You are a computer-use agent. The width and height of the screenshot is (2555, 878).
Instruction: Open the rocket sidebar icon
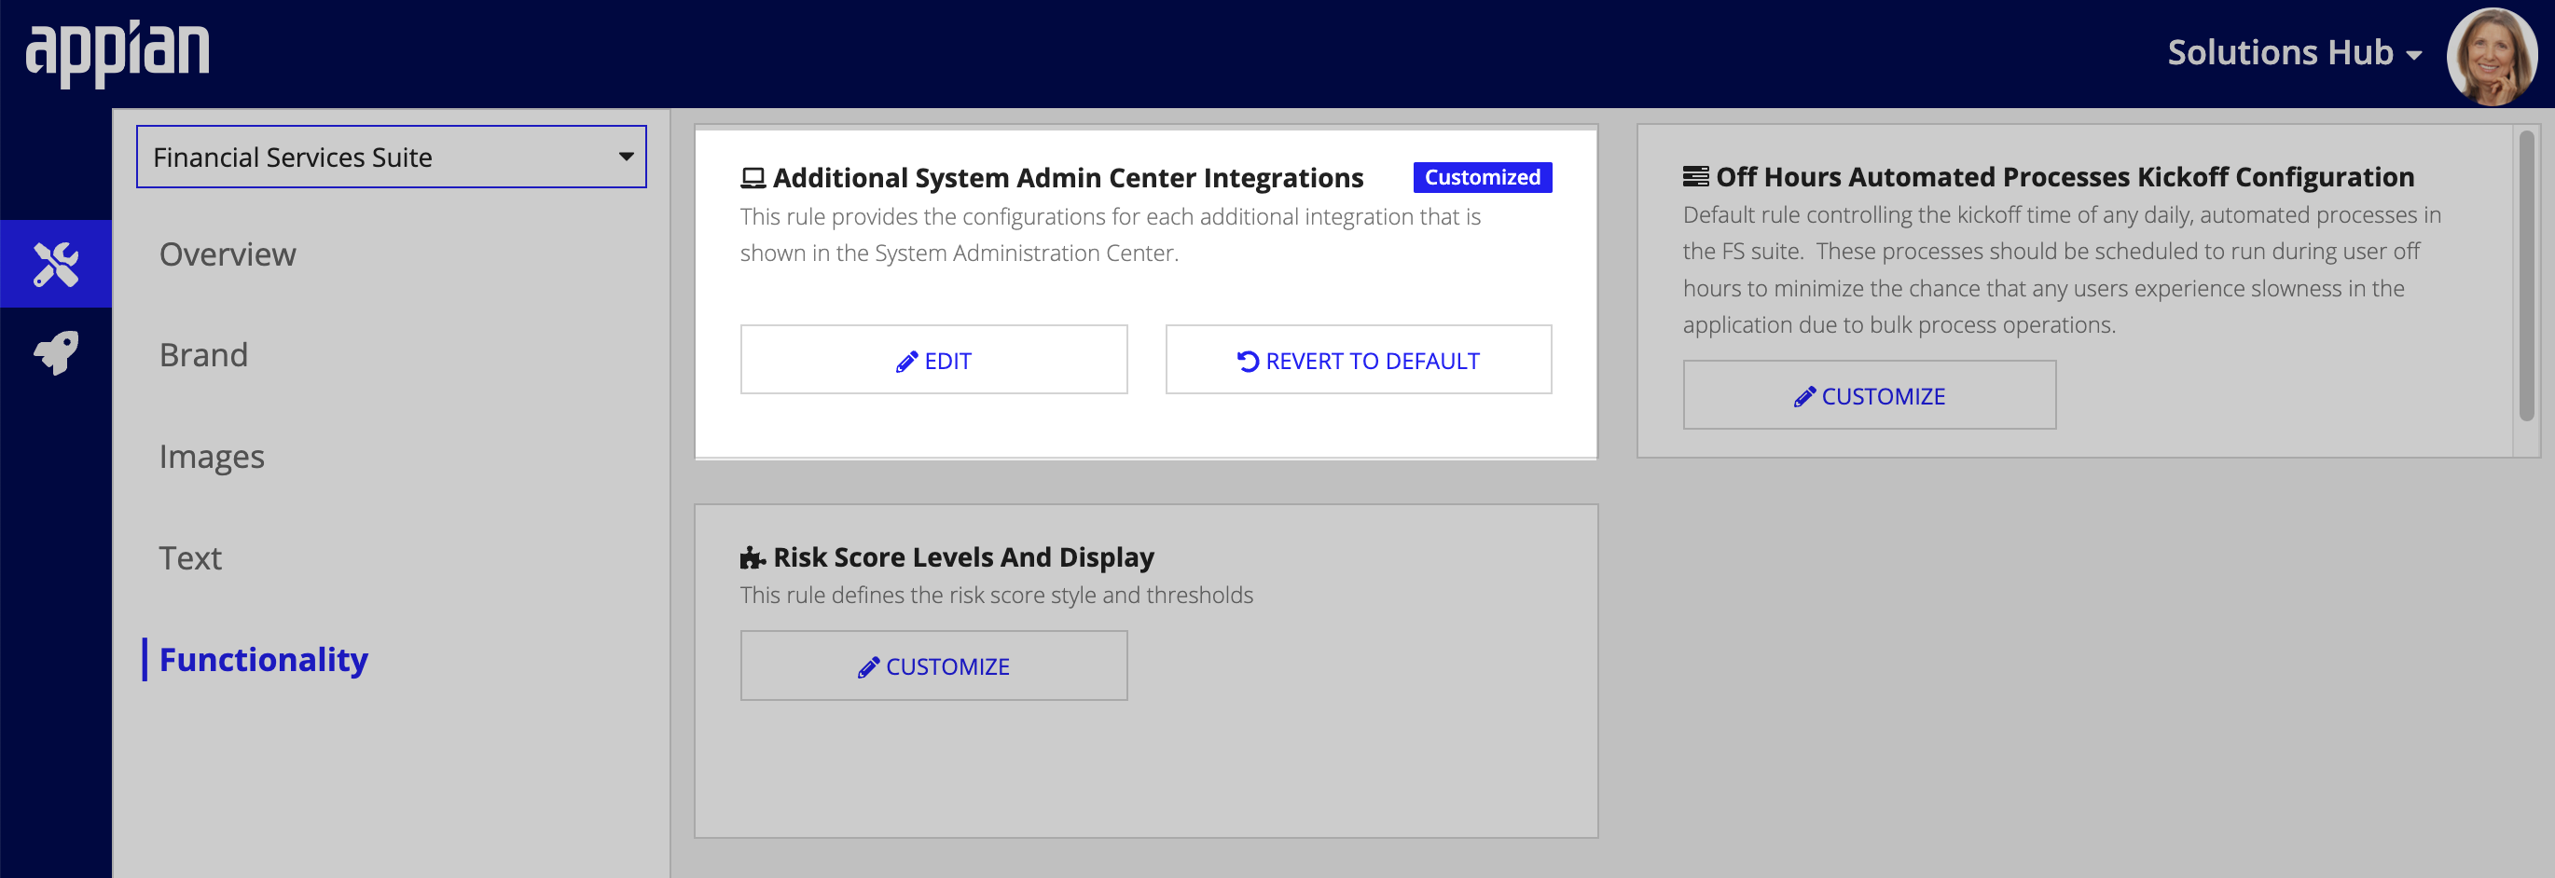[56, 351]
